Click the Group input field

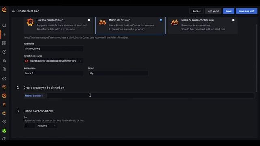tap(118, 73)
